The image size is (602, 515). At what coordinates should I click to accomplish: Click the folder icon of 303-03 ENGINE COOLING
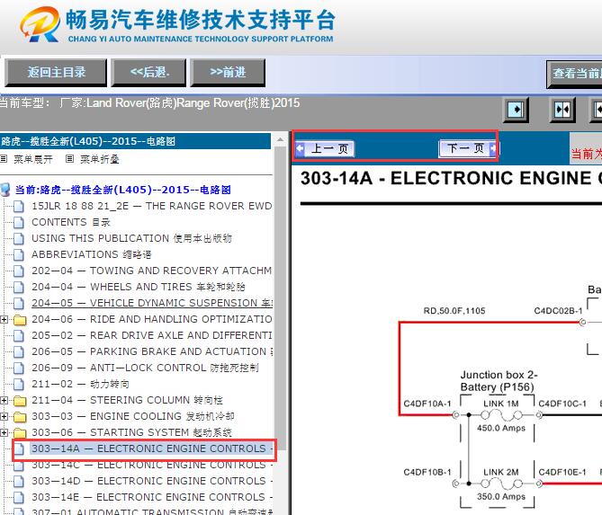pyautogui.click(x=20, y=417)
